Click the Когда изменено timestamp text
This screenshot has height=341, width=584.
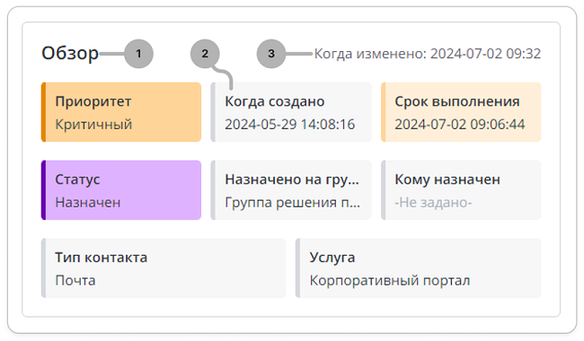(x=428, y=54)
